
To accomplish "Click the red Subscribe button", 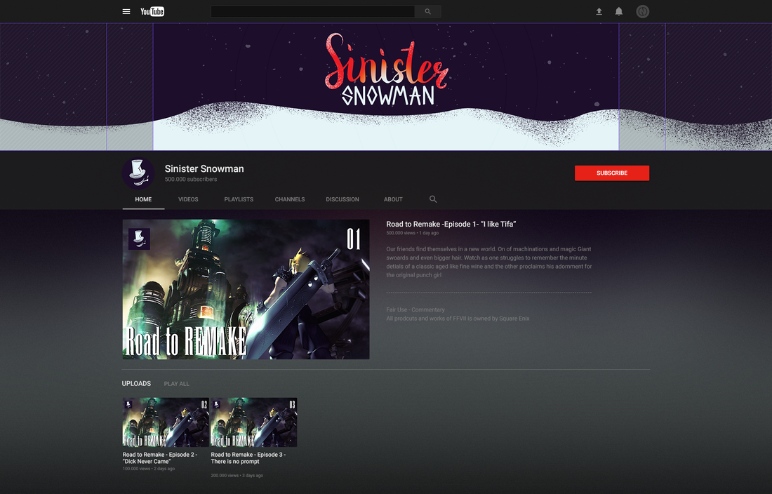I will pos(612,173).
